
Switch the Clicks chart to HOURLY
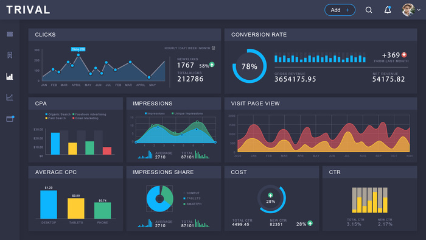(x=170, y=48)
